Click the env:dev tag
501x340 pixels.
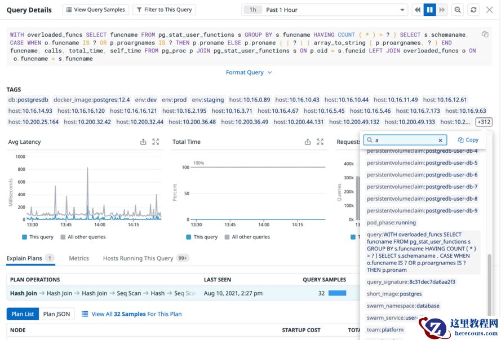[x=146, y=100]
